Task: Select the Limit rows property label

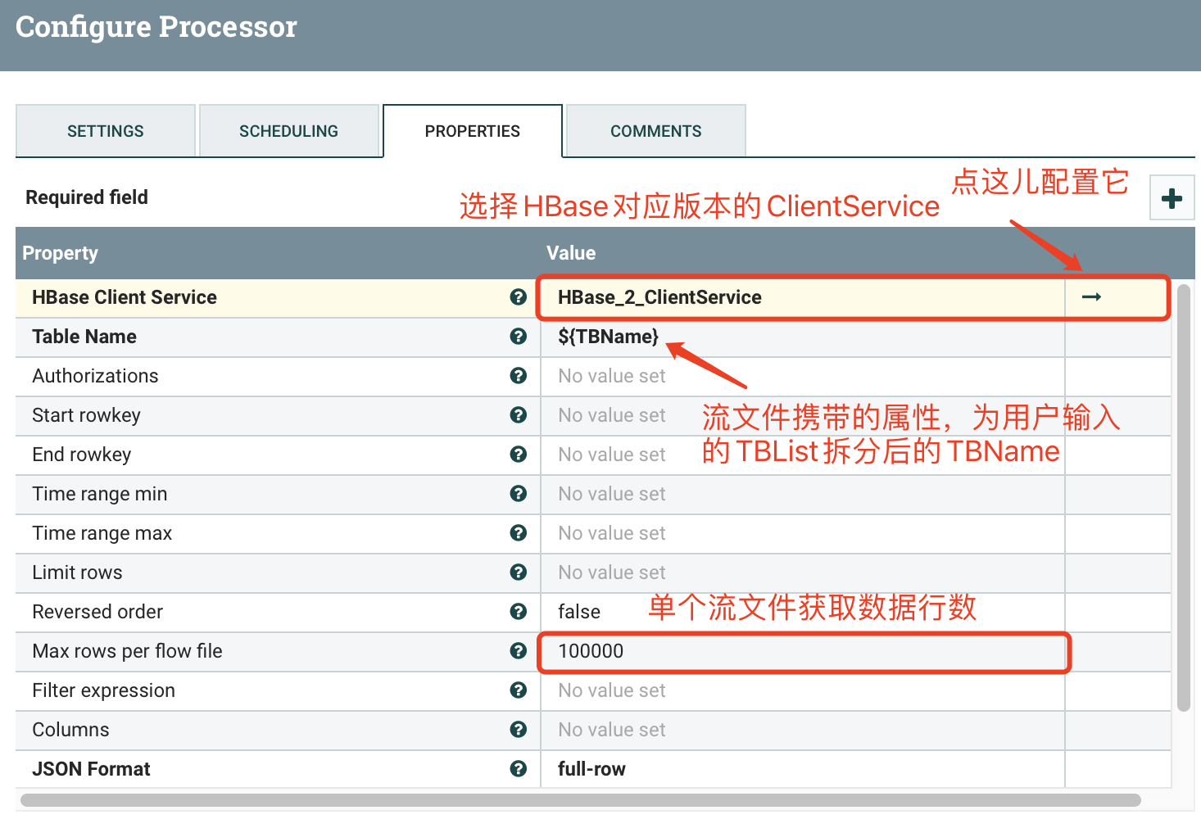Action: click(x=77, y=572)
